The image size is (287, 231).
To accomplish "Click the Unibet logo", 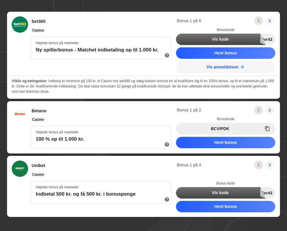I will [20, 169].
